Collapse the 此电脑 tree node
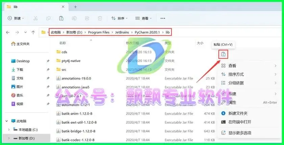The height and width of the screenshot is (145, 284). tap(7, 121)
